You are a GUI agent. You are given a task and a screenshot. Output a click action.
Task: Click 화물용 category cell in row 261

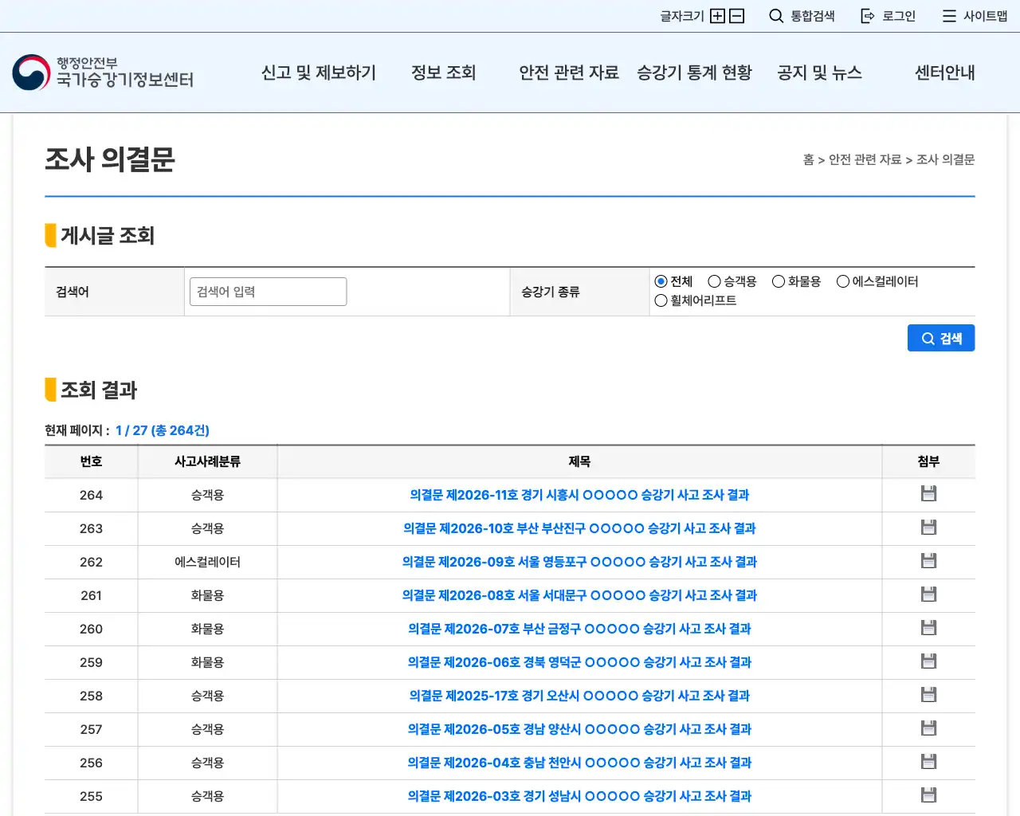pos(207,595)
